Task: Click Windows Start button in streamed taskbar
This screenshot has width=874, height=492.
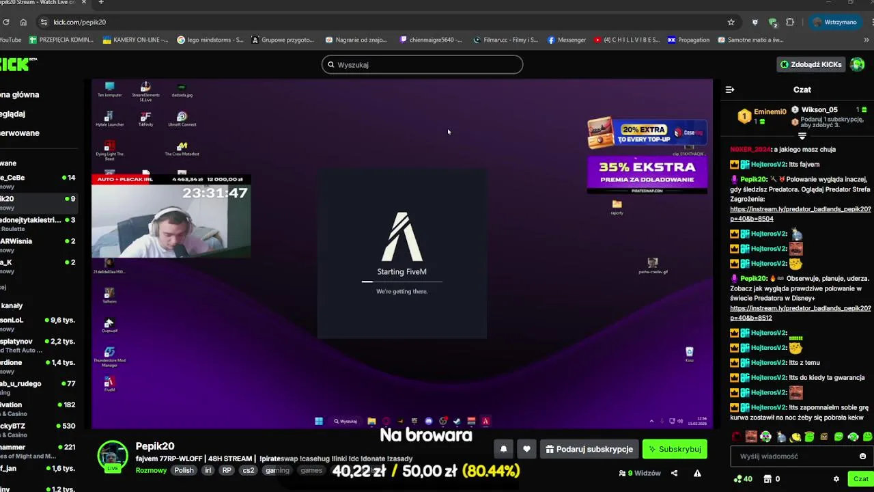Action: tap(319, 421)
